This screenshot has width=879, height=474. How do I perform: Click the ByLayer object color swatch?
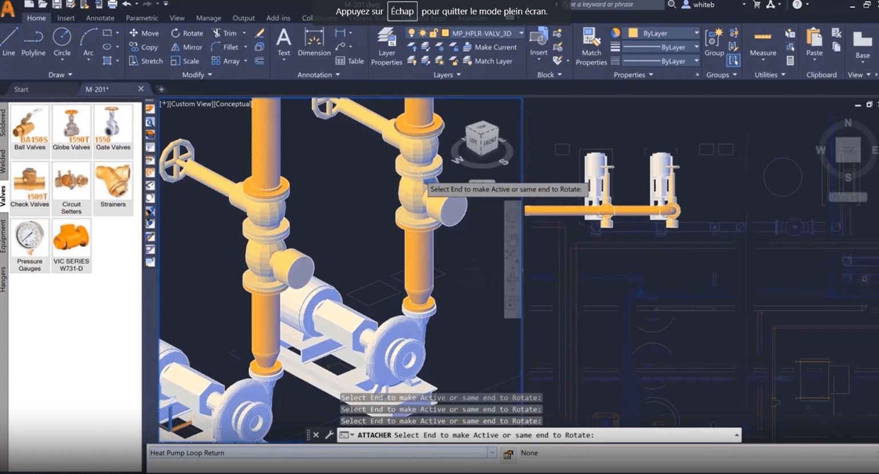point(633,33)
